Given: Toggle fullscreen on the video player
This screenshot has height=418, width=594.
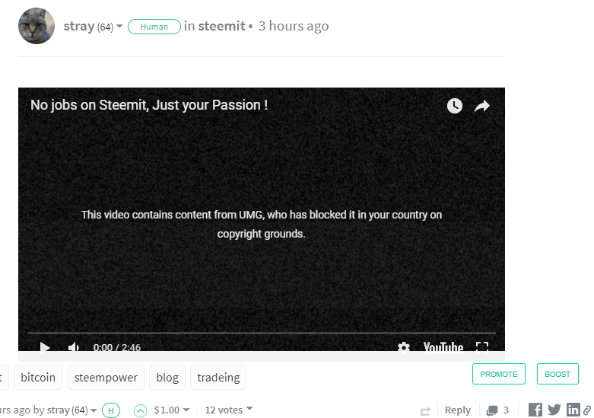Looking at the screenshot, I should pos(482,347).
